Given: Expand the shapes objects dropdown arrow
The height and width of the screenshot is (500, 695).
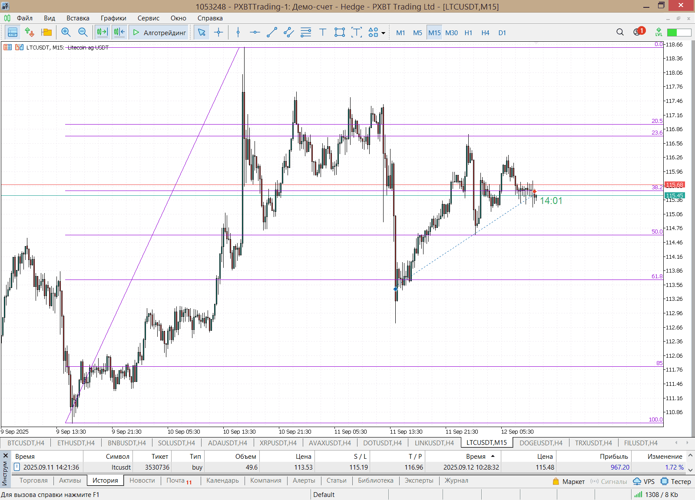Looking at the screenshot, I should coord(383,33).
